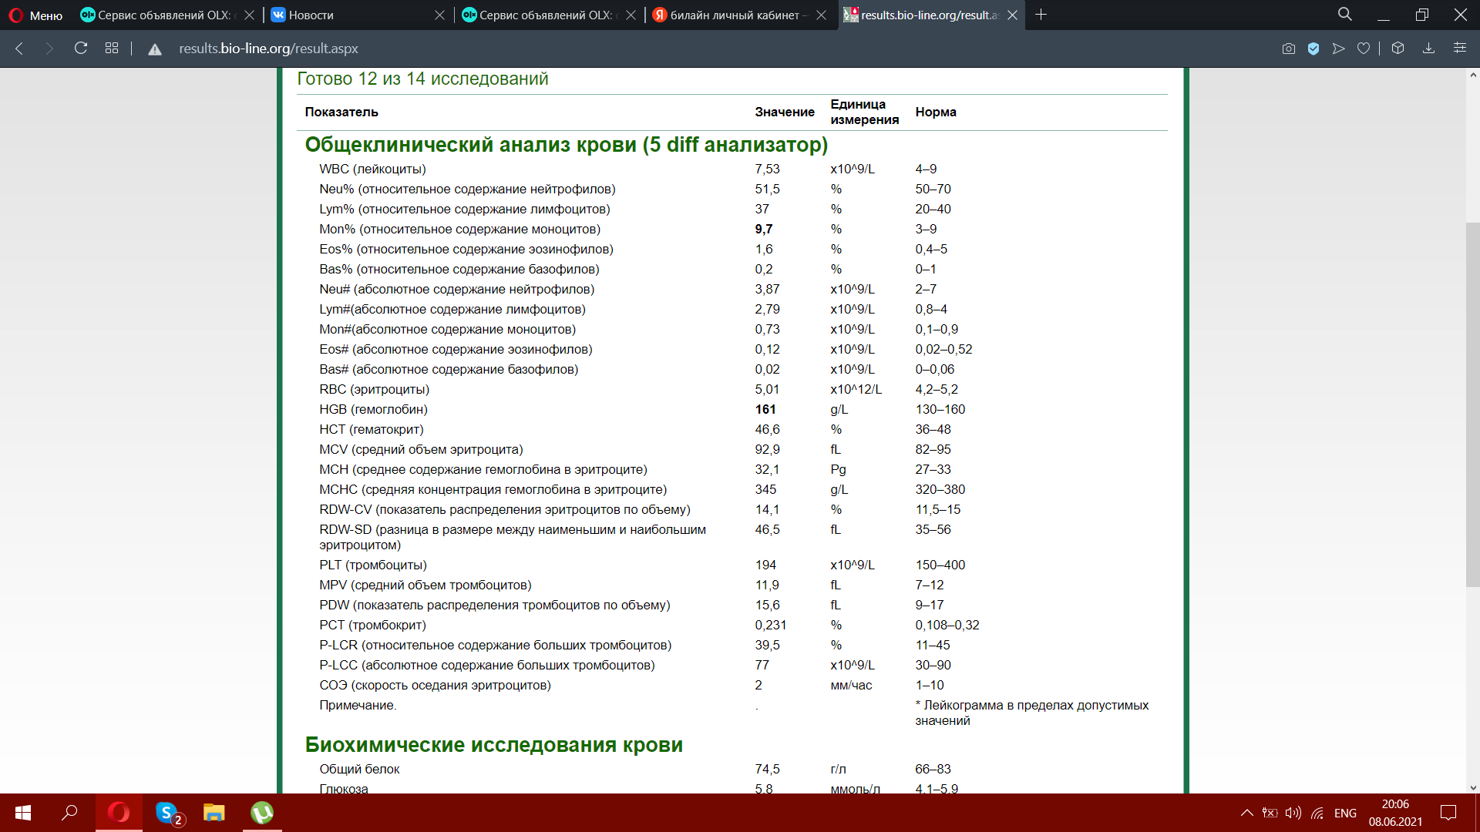Open a new tab with plus button
Image resolution: width=1480 pixels, height=832 pixels.
click(1041, 15)
